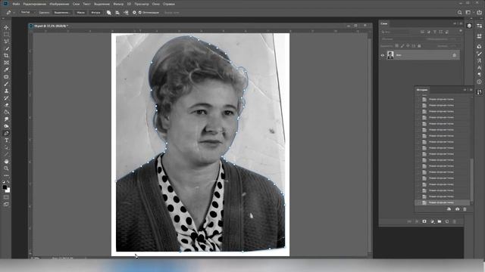Open the Info panel icon in right strip

(x=479, y=82)
